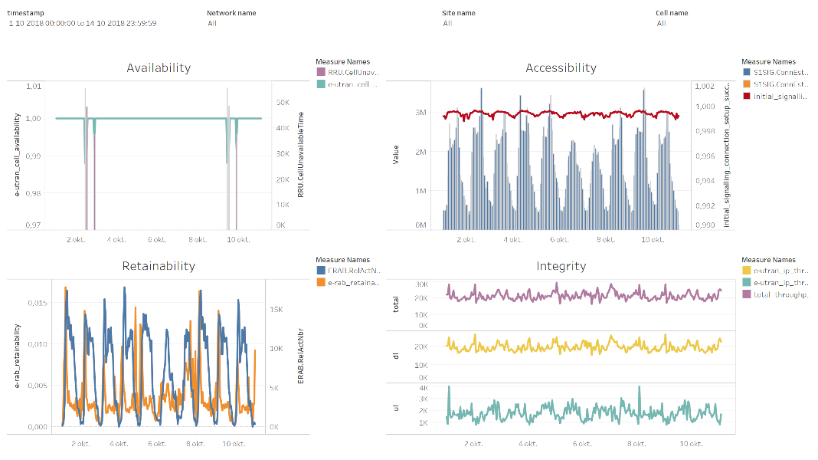This screenshot has width=818, height=460.
Task: Click the 50K tick on the CellUnavailableTime axis
Action: tap(283, 102)
